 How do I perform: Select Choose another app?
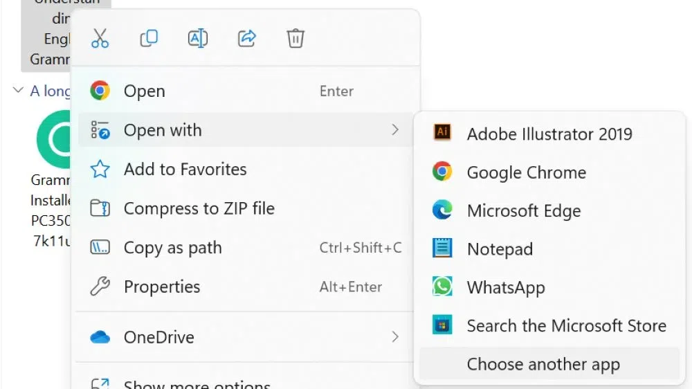tap(543, 364)
